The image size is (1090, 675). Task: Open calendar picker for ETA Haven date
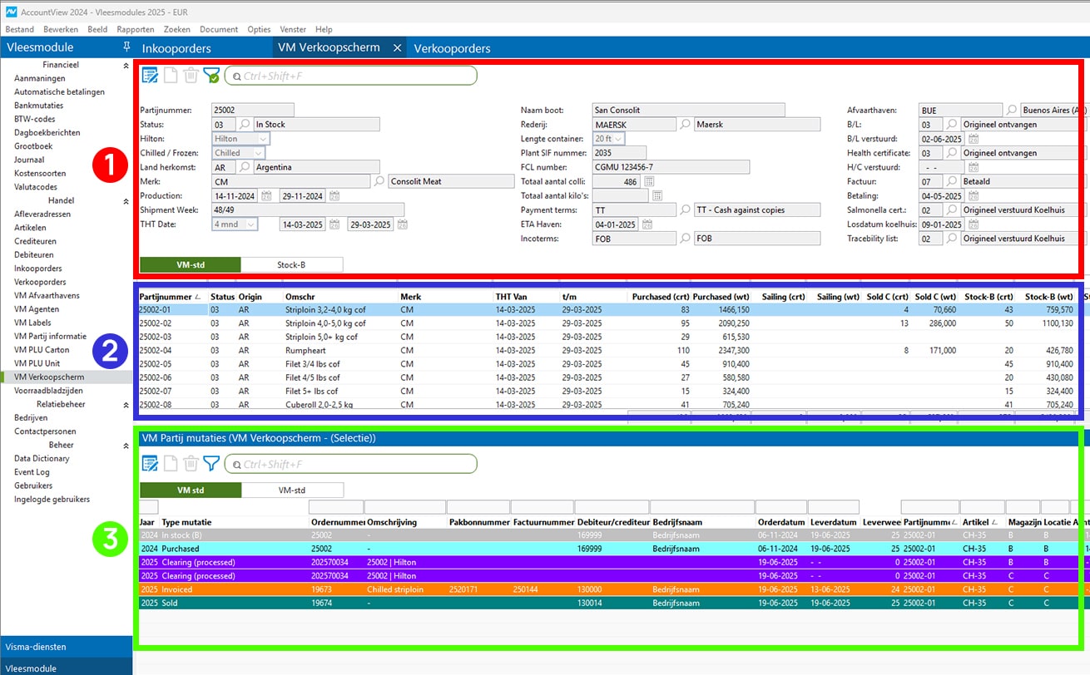646,224
